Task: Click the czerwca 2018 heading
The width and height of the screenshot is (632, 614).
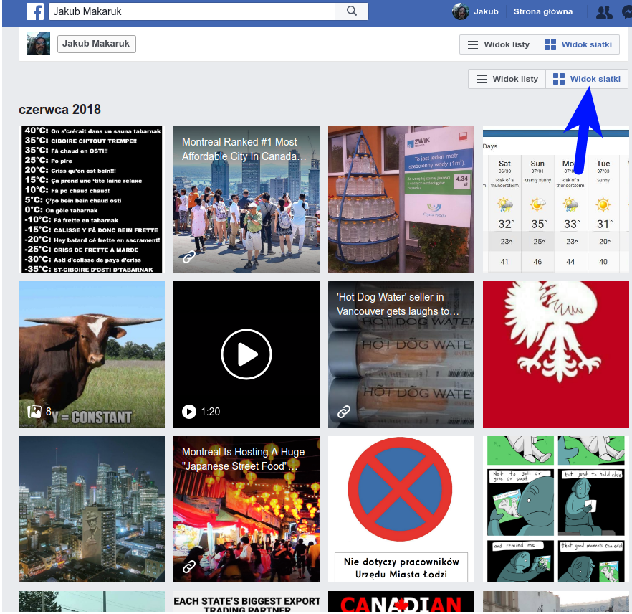Action: point(59,109)
